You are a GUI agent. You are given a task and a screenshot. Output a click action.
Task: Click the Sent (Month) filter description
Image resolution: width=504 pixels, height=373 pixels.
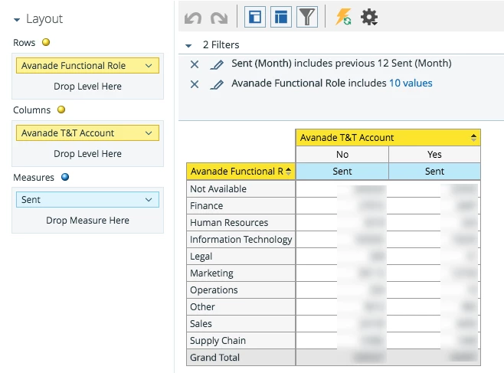(x=342, y=64)
